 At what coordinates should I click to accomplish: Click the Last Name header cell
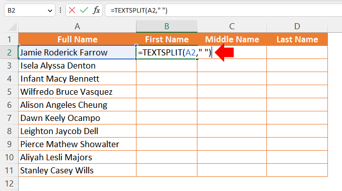tap(297, 39)
